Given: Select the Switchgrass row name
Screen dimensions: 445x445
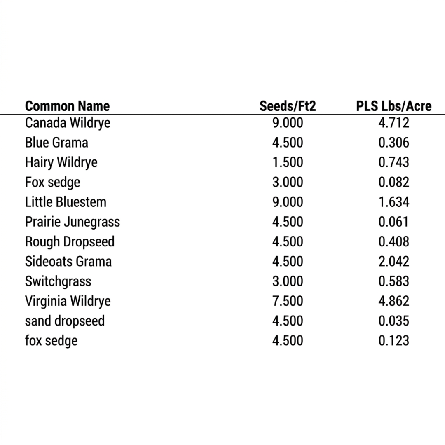Looking at the screenshot, I should point(58,281).
